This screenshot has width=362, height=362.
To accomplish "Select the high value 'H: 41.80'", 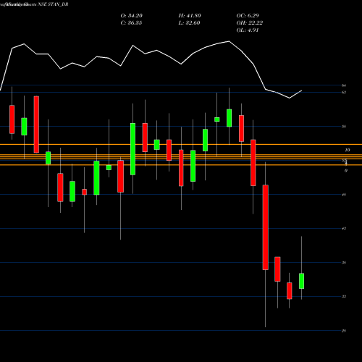I will 190,16.
